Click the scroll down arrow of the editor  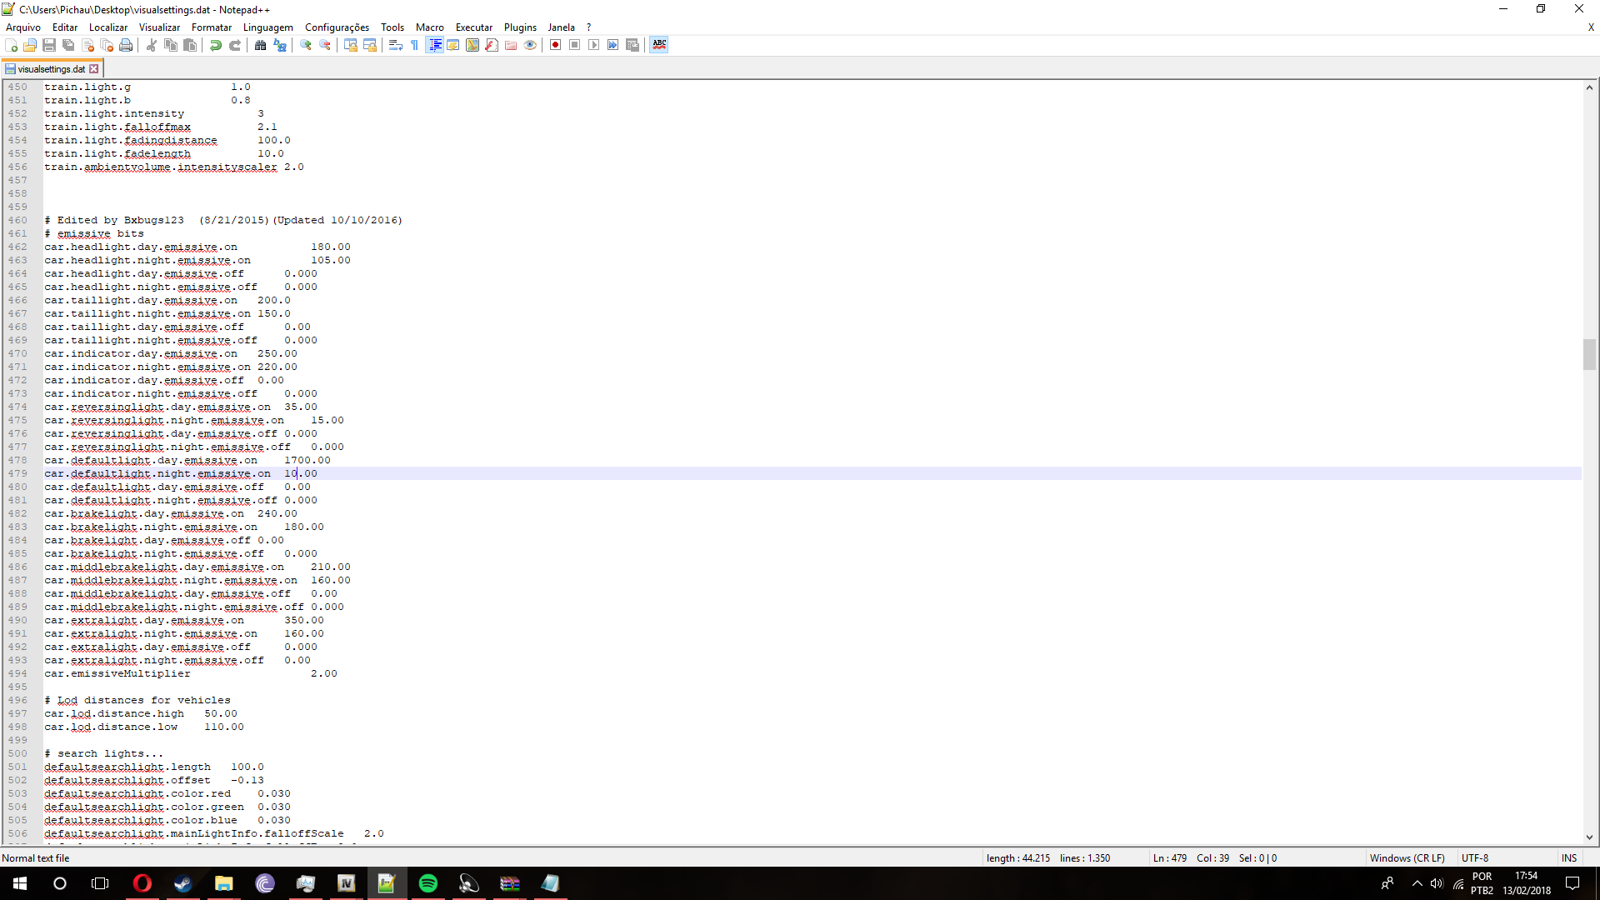coord(1589,837)
